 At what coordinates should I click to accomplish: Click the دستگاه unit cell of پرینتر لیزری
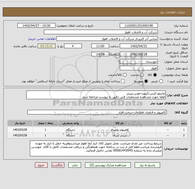tap(70, 135)
